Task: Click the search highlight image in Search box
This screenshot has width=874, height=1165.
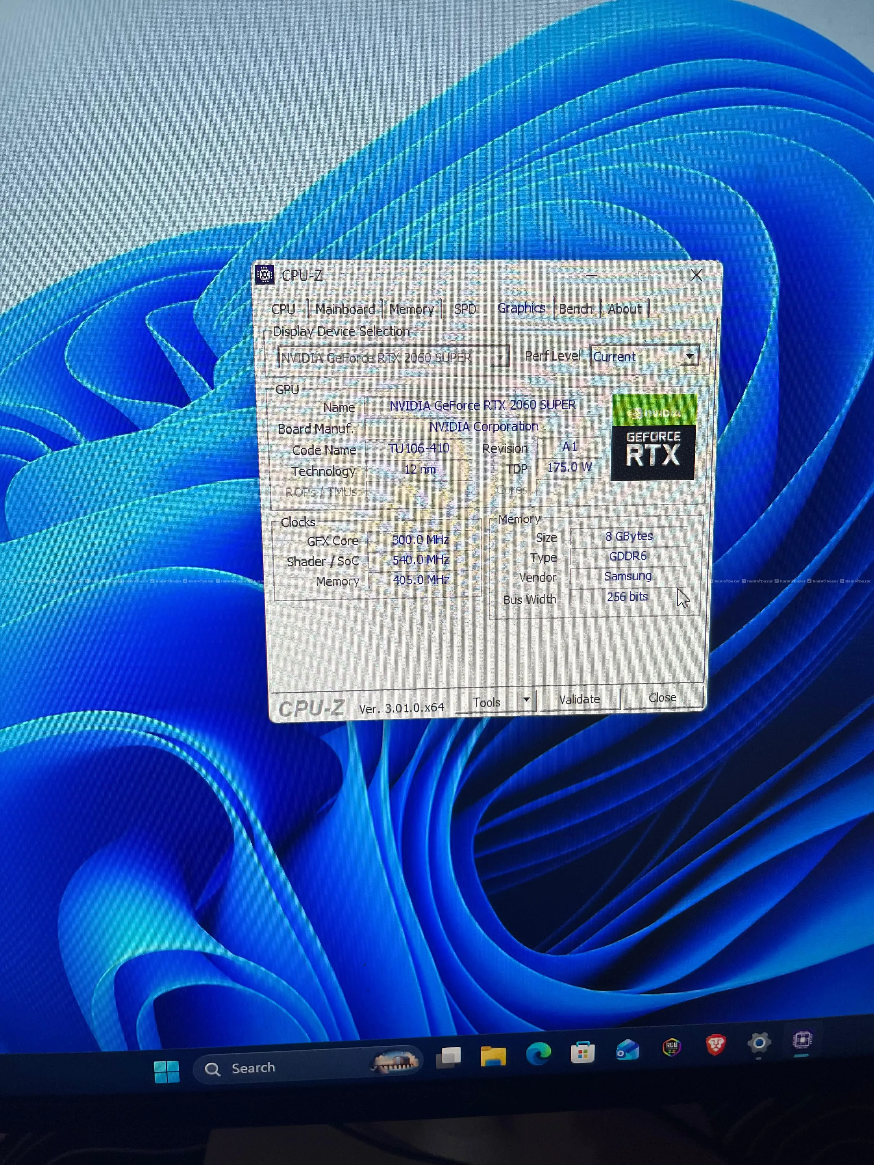Action: click(x=395, y=1061)
